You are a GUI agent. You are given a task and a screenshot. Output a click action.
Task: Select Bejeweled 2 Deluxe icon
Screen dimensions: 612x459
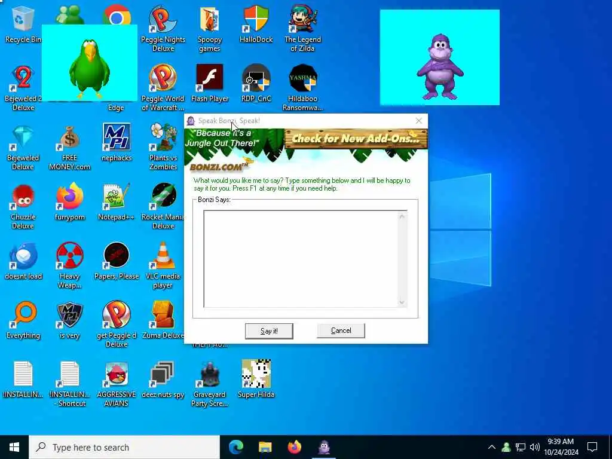[x=23, y=78]
